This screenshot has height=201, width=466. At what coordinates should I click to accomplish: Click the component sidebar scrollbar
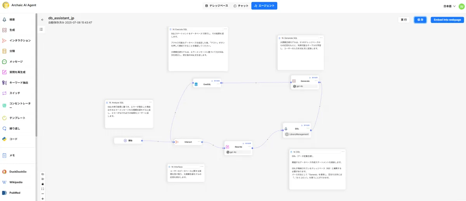pos(36,77)
